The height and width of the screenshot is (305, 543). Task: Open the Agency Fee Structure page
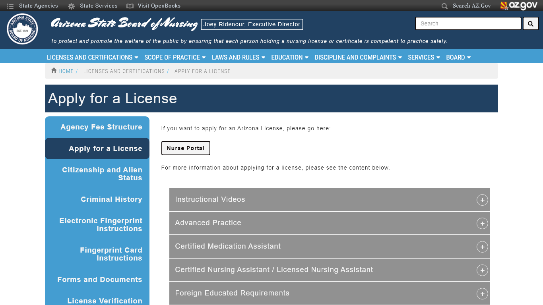pos(101,127)
